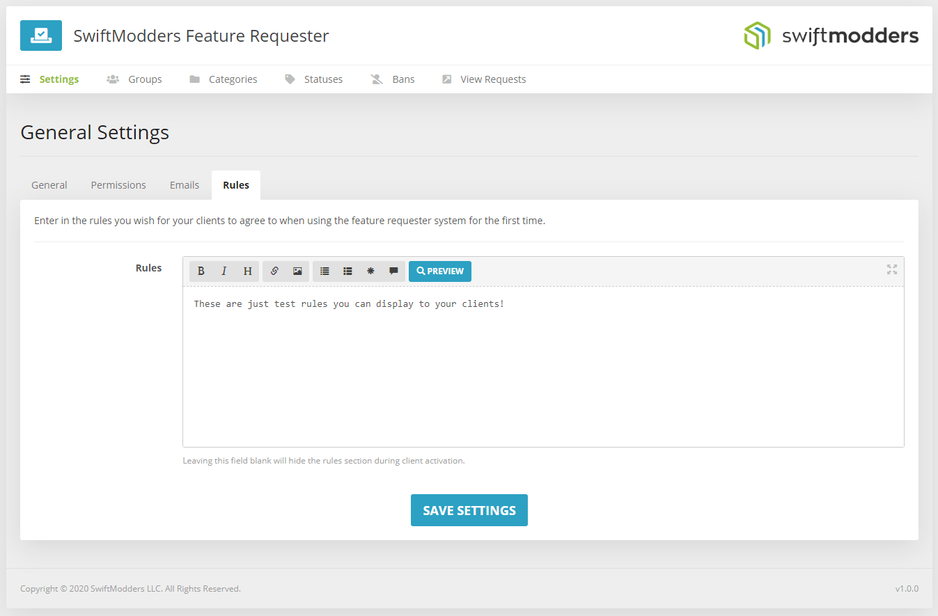Add an unordered list with thin-bullet list icon
The height and width of the screenshot is (616, 938).
325,271
